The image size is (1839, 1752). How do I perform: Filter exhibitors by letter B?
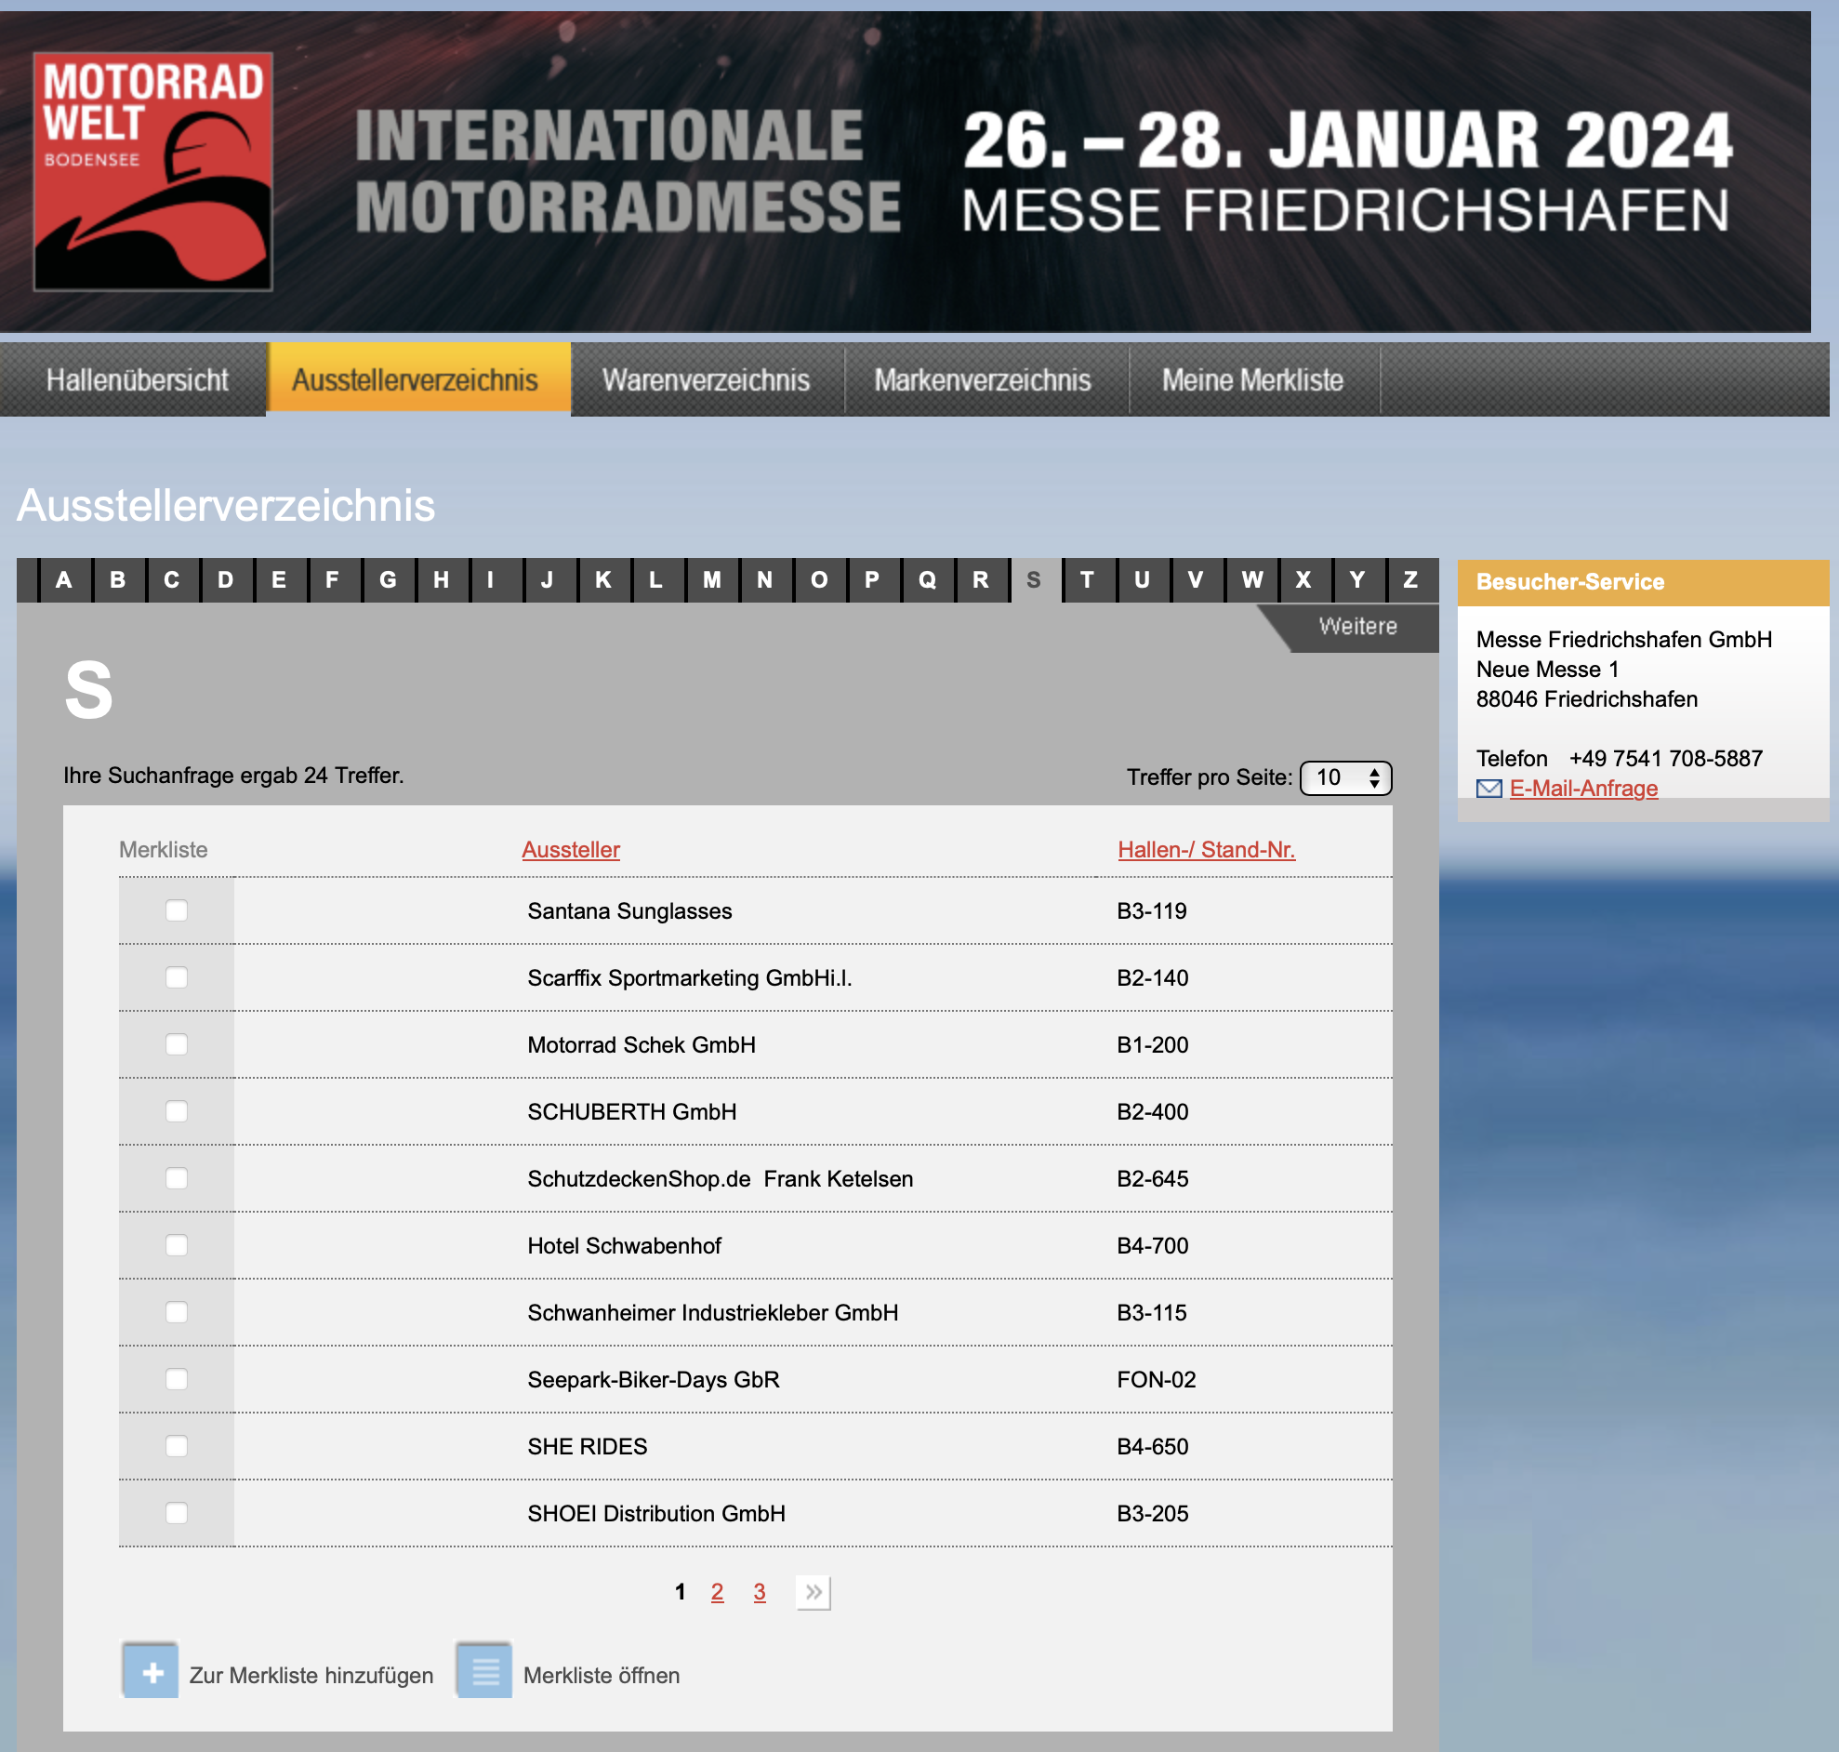(x=118, y=580)
